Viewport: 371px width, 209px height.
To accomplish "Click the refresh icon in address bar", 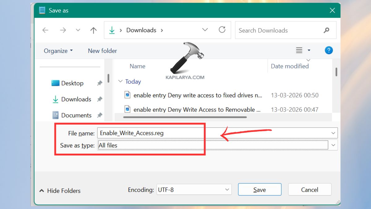I will (x=222, y=30).
